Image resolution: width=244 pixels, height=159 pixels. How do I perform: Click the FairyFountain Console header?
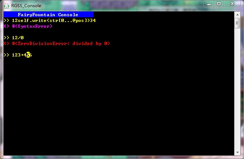(x=48, y=15)
